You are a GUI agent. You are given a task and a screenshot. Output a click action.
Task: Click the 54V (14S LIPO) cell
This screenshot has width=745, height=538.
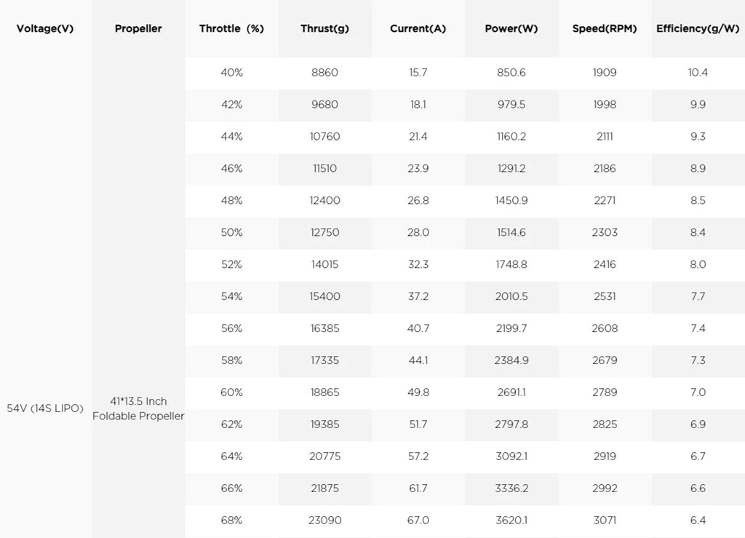click(x=45, y=408)
